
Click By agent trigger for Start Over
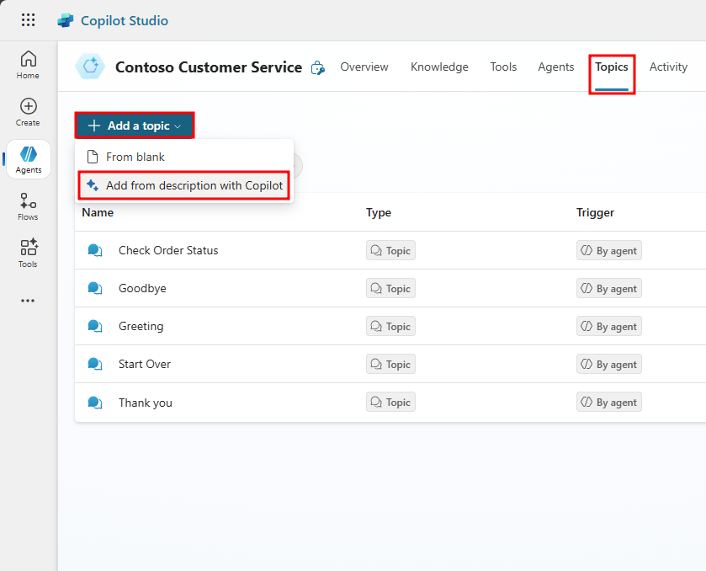click(x=608, y=364)
